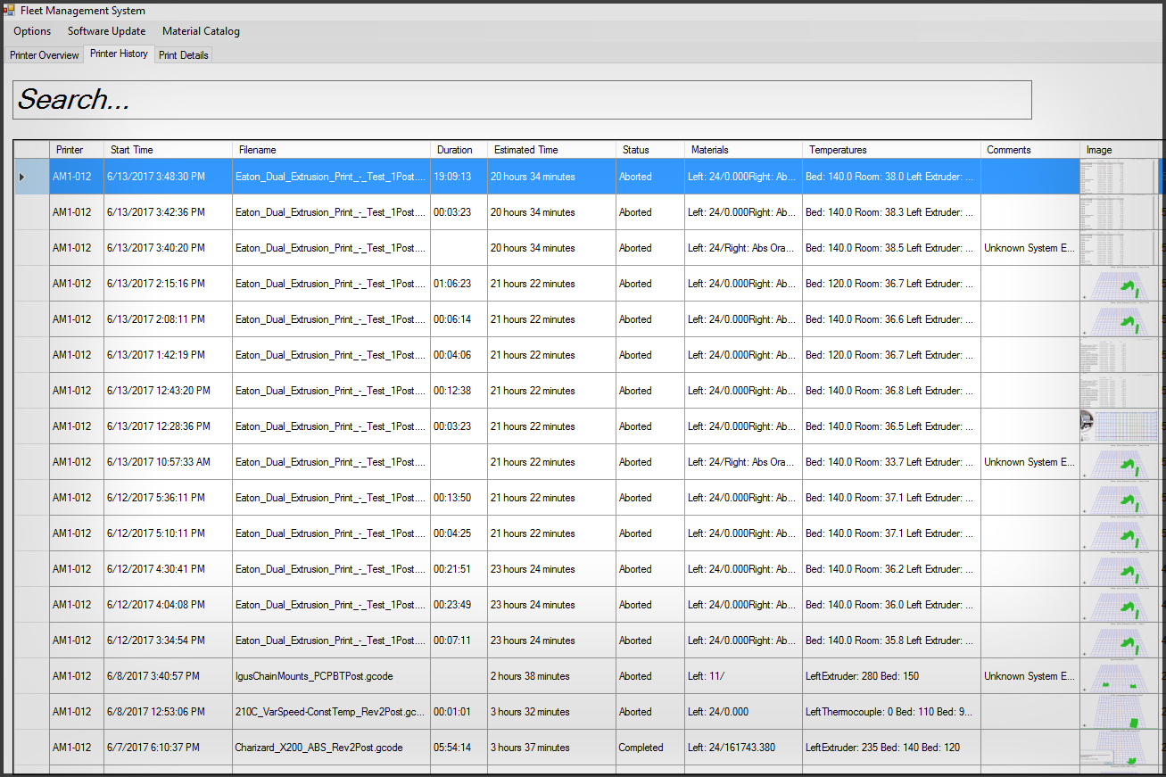Open thumbnail image of the 6/12/2017 5:36:11 PM row
Image resolution: width=1166 pixels, height=777 pixels.
tap(1120, 498)
